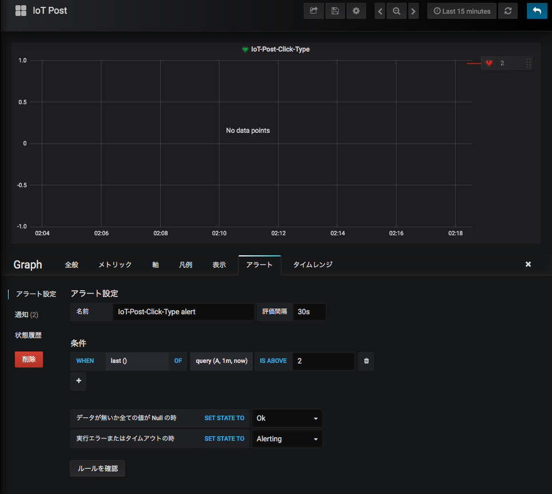The height and width of the screenshot is (494, 552).
Task: Open the no-data state Ok dropdown
Action: click(x=287, y=418)
